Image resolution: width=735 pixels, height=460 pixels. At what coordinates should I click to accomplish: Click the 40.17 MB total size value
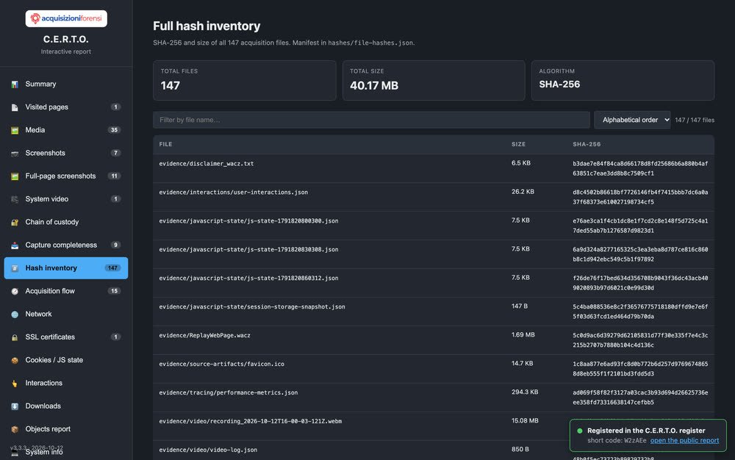pos(374,86)
